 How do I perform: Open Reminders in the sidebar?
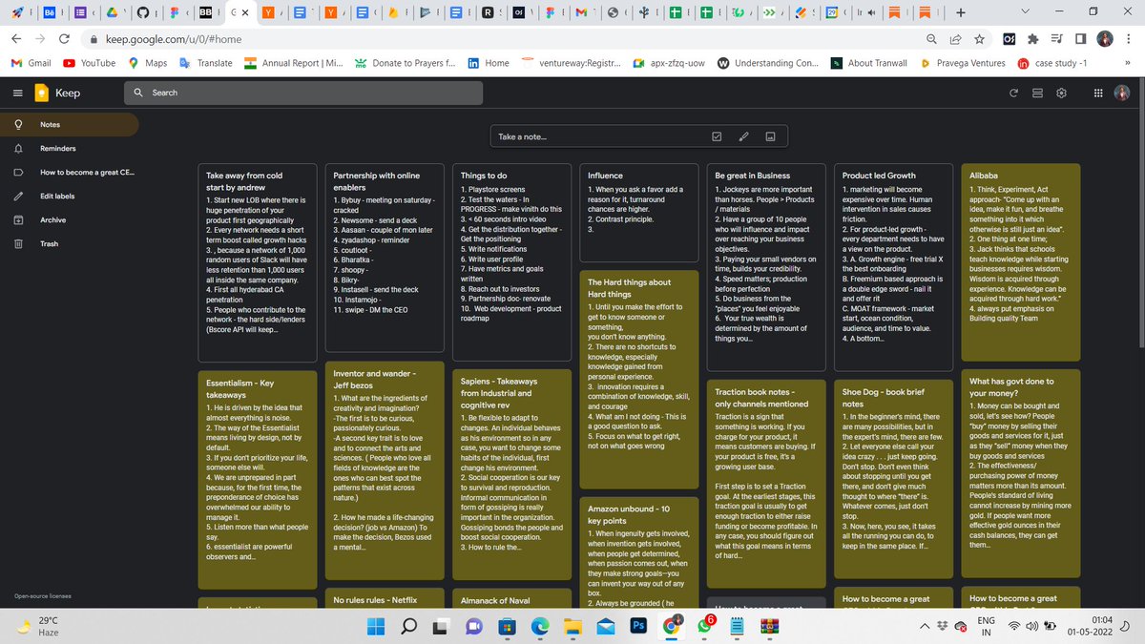coord(69,149)
